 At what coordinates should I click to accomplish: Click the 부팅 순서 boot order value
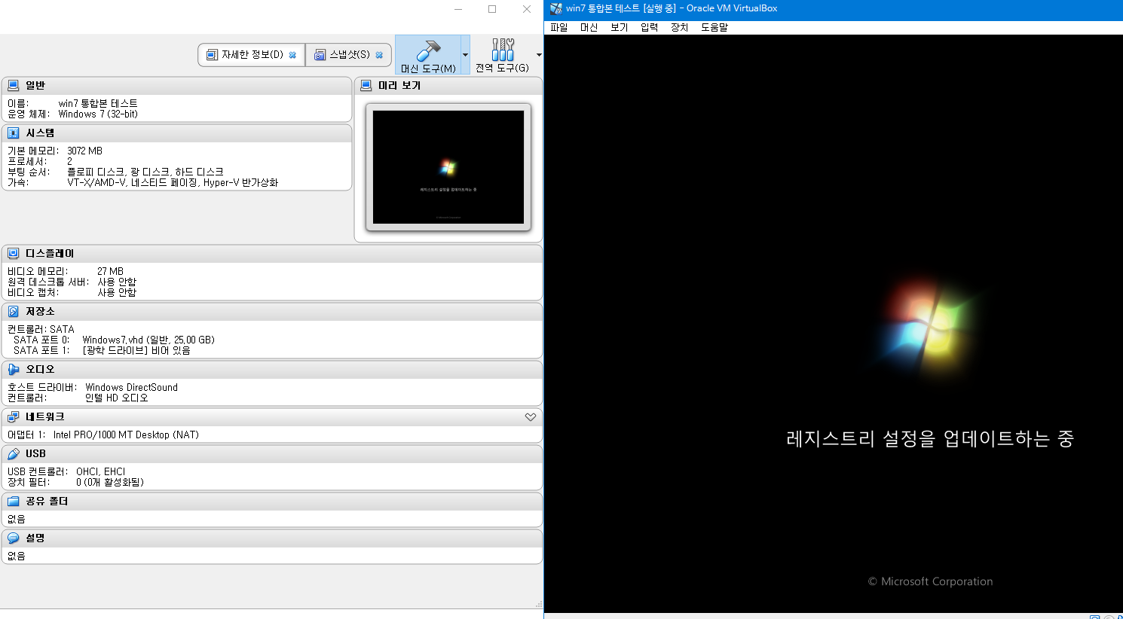145,172
